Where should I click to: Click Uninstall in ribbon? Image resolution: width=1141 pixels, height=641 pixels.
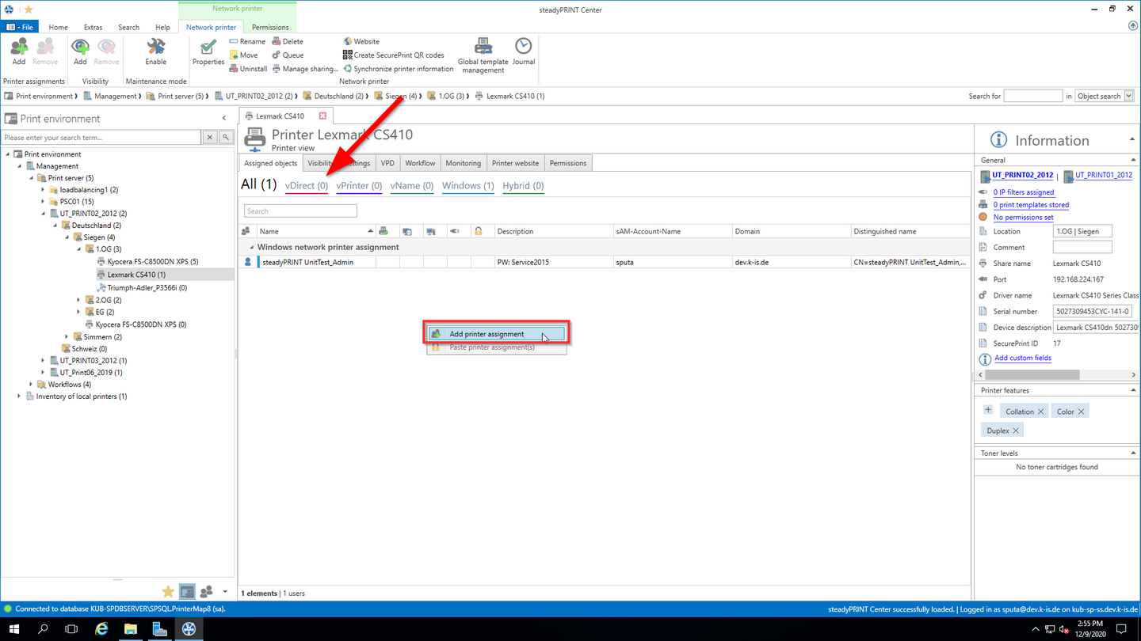pos(248,68)
